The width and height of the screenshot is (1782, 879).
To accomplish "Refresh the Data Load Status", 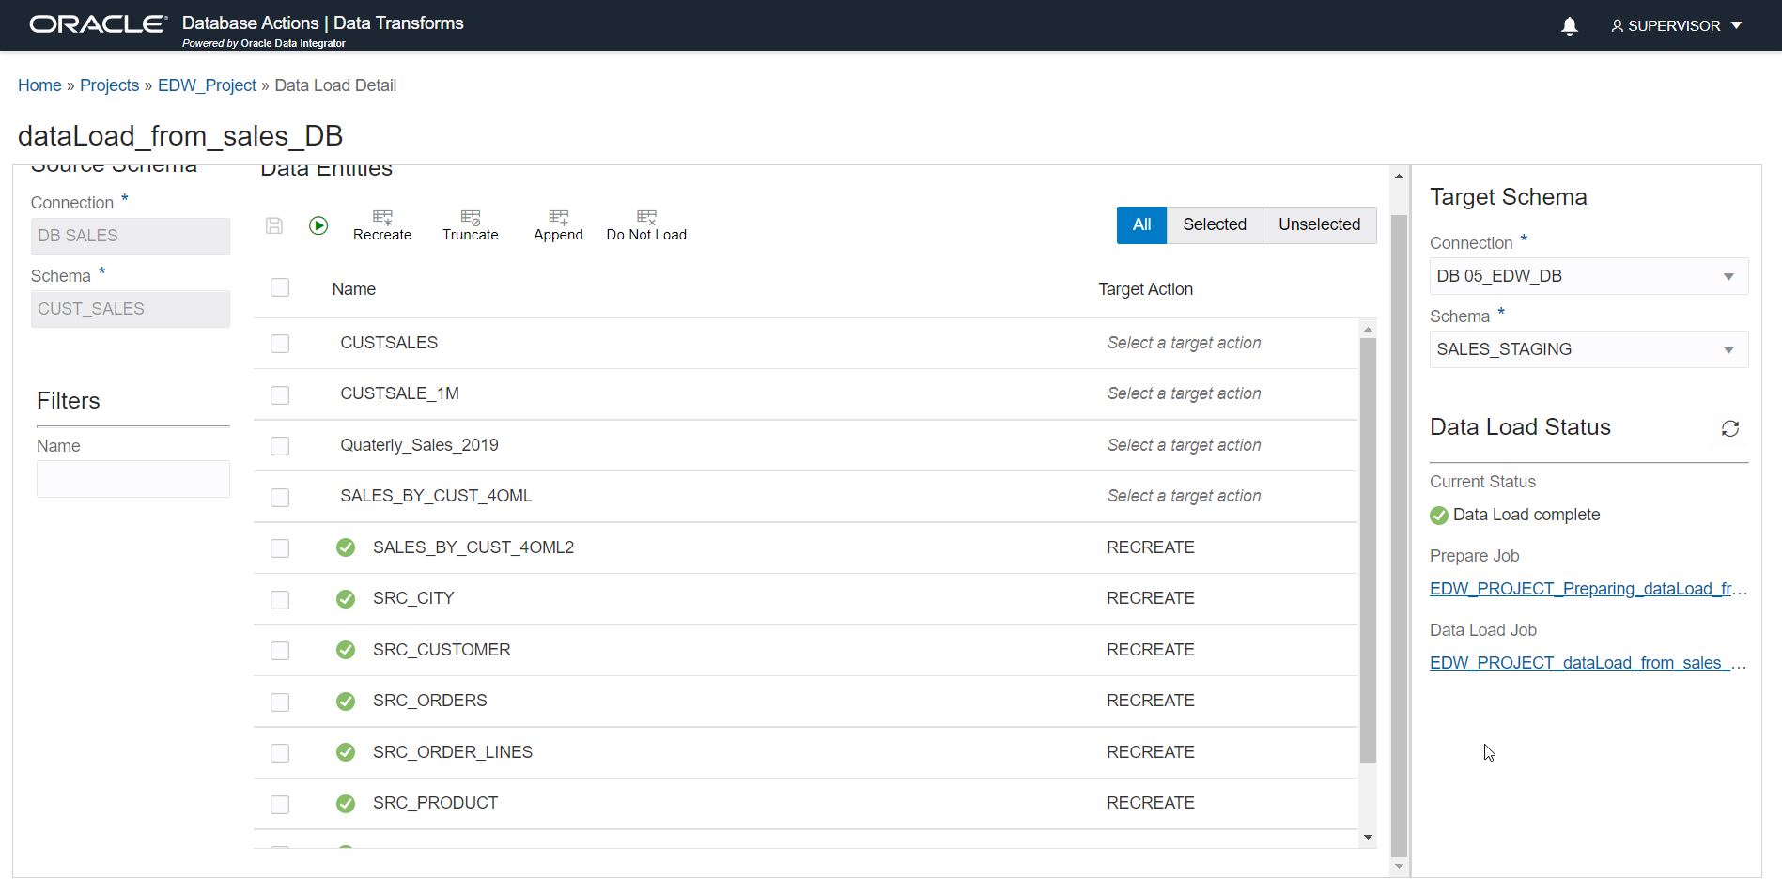I will pyautogui.click(x=1729, y=428).
